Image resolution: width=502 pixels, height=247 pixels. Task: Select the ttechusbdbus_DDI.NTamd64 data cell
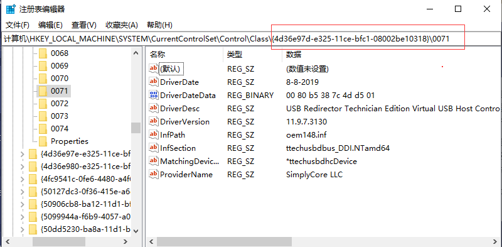coord(338,148)
